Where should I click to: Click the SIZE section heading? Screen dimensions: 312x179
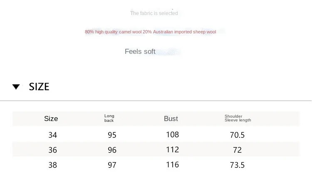[x=39, y=87]
